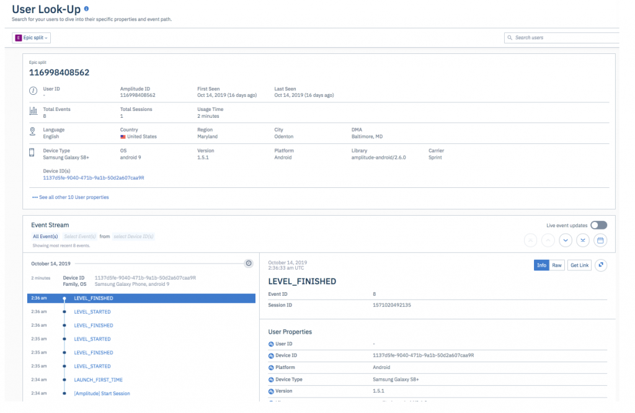
Task: Select the Info tab for the event
Action: (x=541, y=265)
